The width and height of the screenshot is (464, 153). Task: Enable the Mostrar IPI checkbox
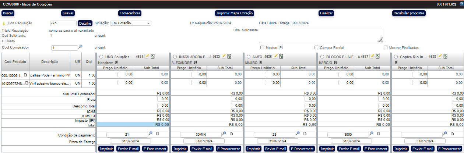click(262, 47)
